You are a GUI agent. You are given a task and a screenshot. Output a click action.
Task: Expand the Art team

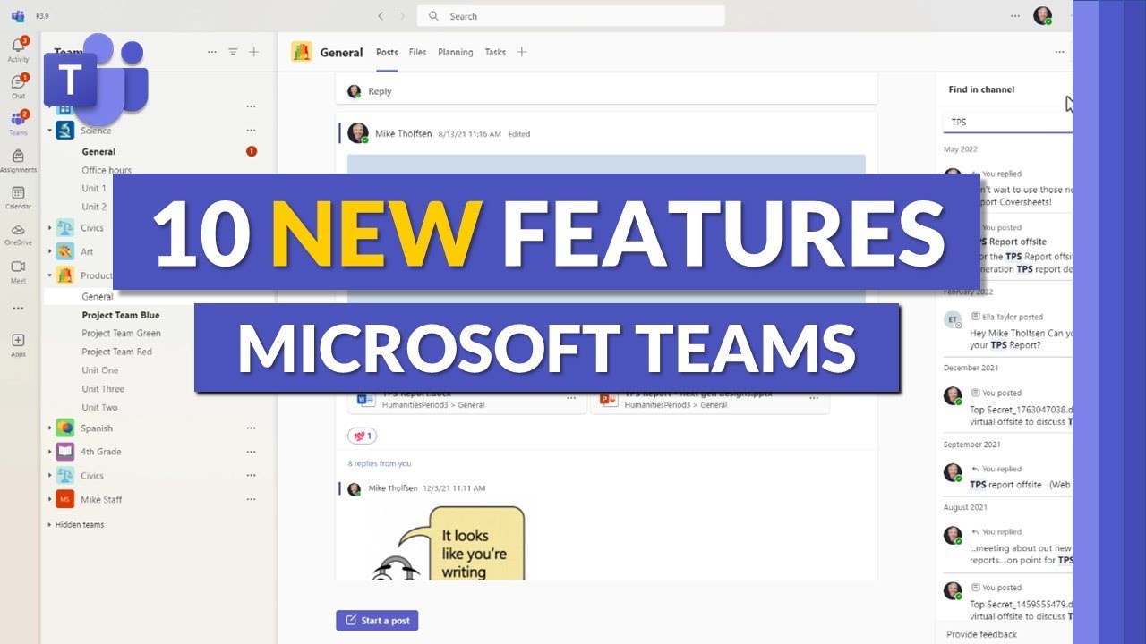tap(50, 251)
